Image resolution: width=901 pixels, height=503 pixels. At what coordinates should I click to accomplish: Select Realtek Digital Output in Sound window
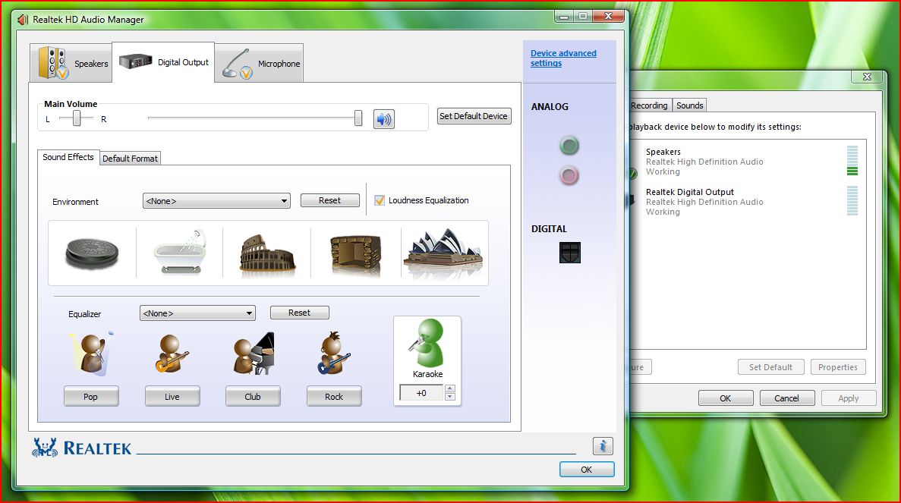(747, 202)
